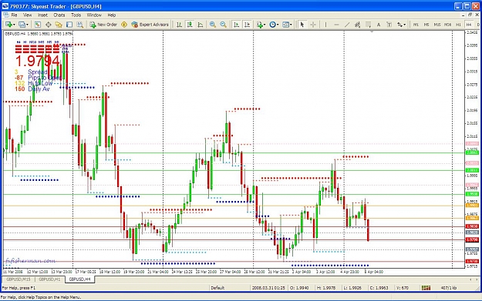Open the Tools menu
The image size is (482, 301).
(x=76, y=15)
